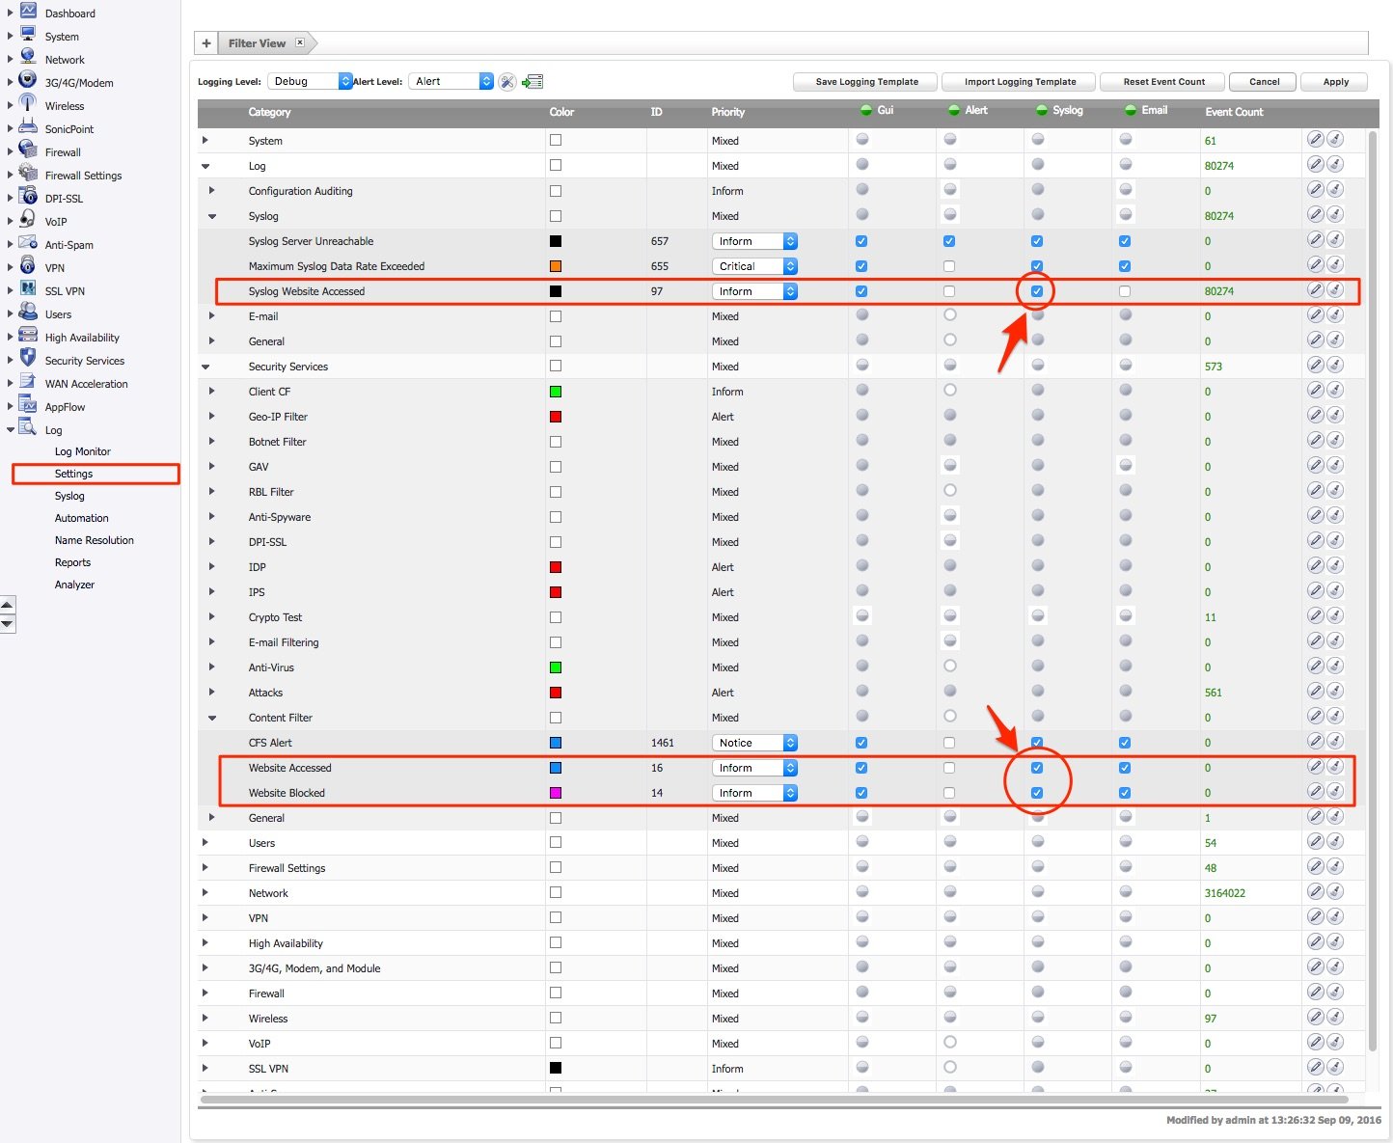Screen dimensions: 1393x1143
Task: Click the broom clear icon in the Network category row
Action: pyautogui.click(x=1335, y=891)
